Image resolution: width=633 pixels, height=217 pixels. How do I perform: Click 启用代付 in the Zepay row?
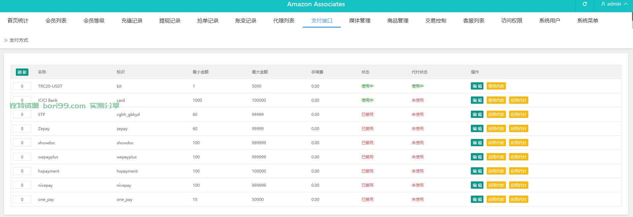(x=519, y=128)
